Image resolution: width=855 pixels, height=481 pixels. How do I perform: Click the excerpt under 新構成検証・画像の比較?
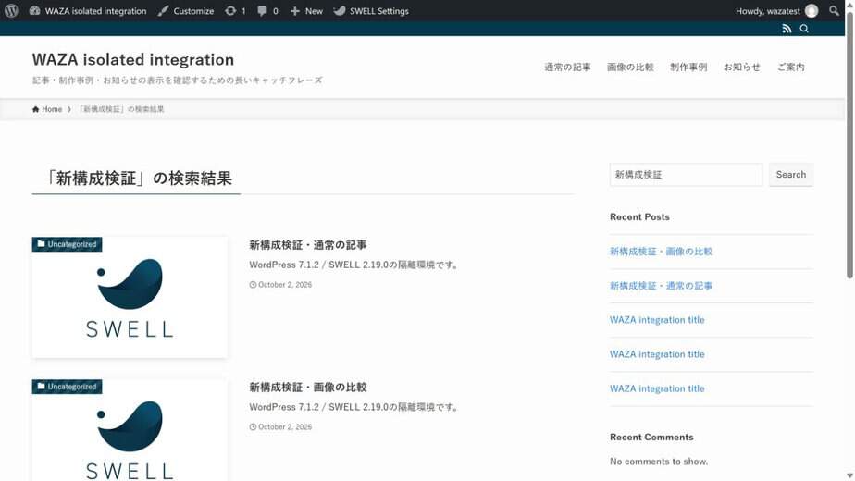click(x=355, y=407)
